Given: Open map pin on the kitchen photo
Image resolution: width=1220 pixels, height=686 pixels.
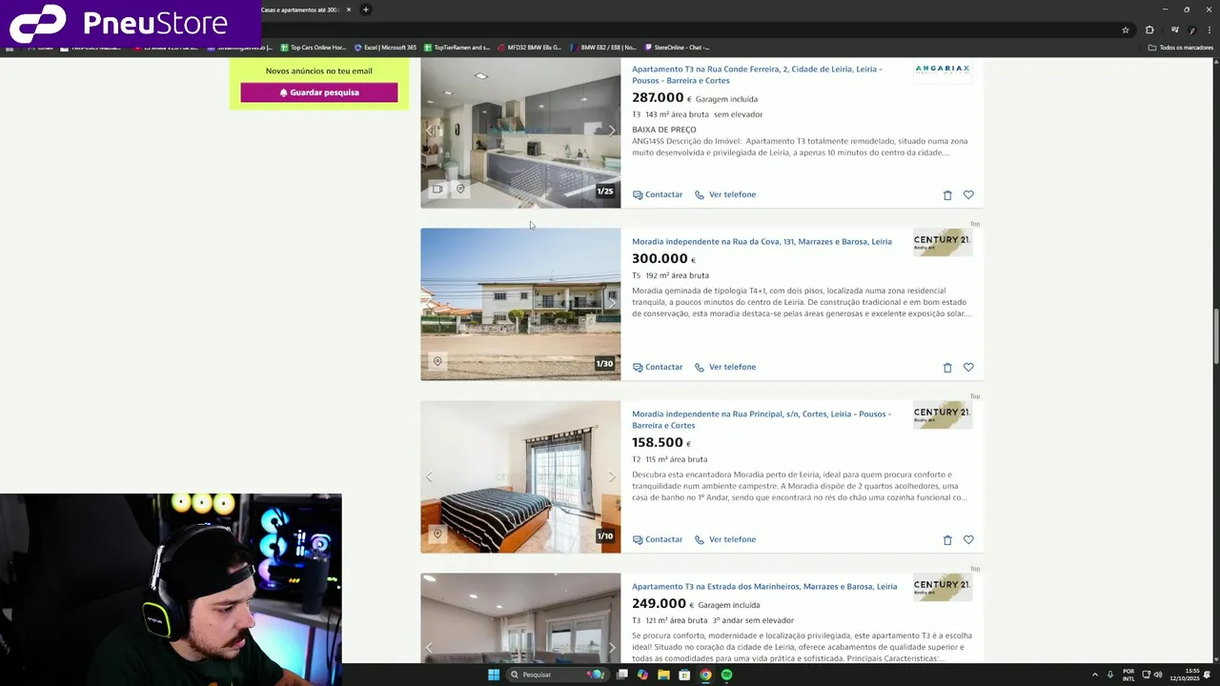Looking at the screenshot, I should coord(460,189).
